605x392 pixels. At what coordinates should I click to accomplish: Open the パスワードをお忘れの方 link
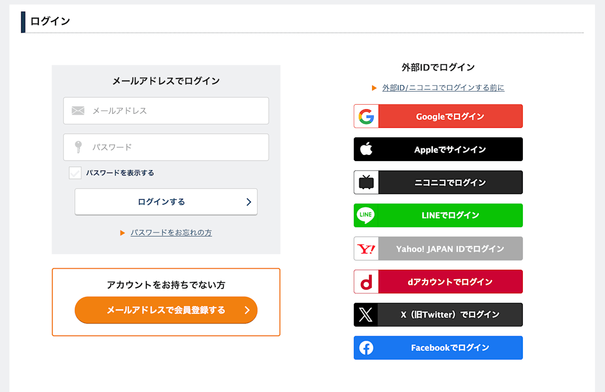click(171, 232)
